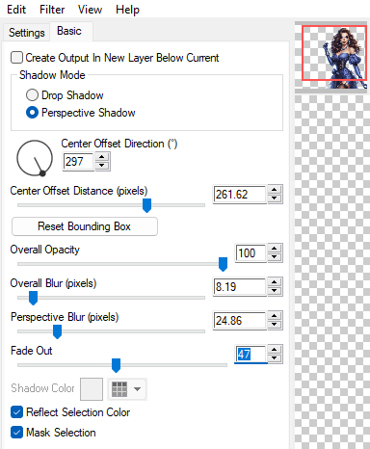Open the Filter menu

click(x=52, y=10)
